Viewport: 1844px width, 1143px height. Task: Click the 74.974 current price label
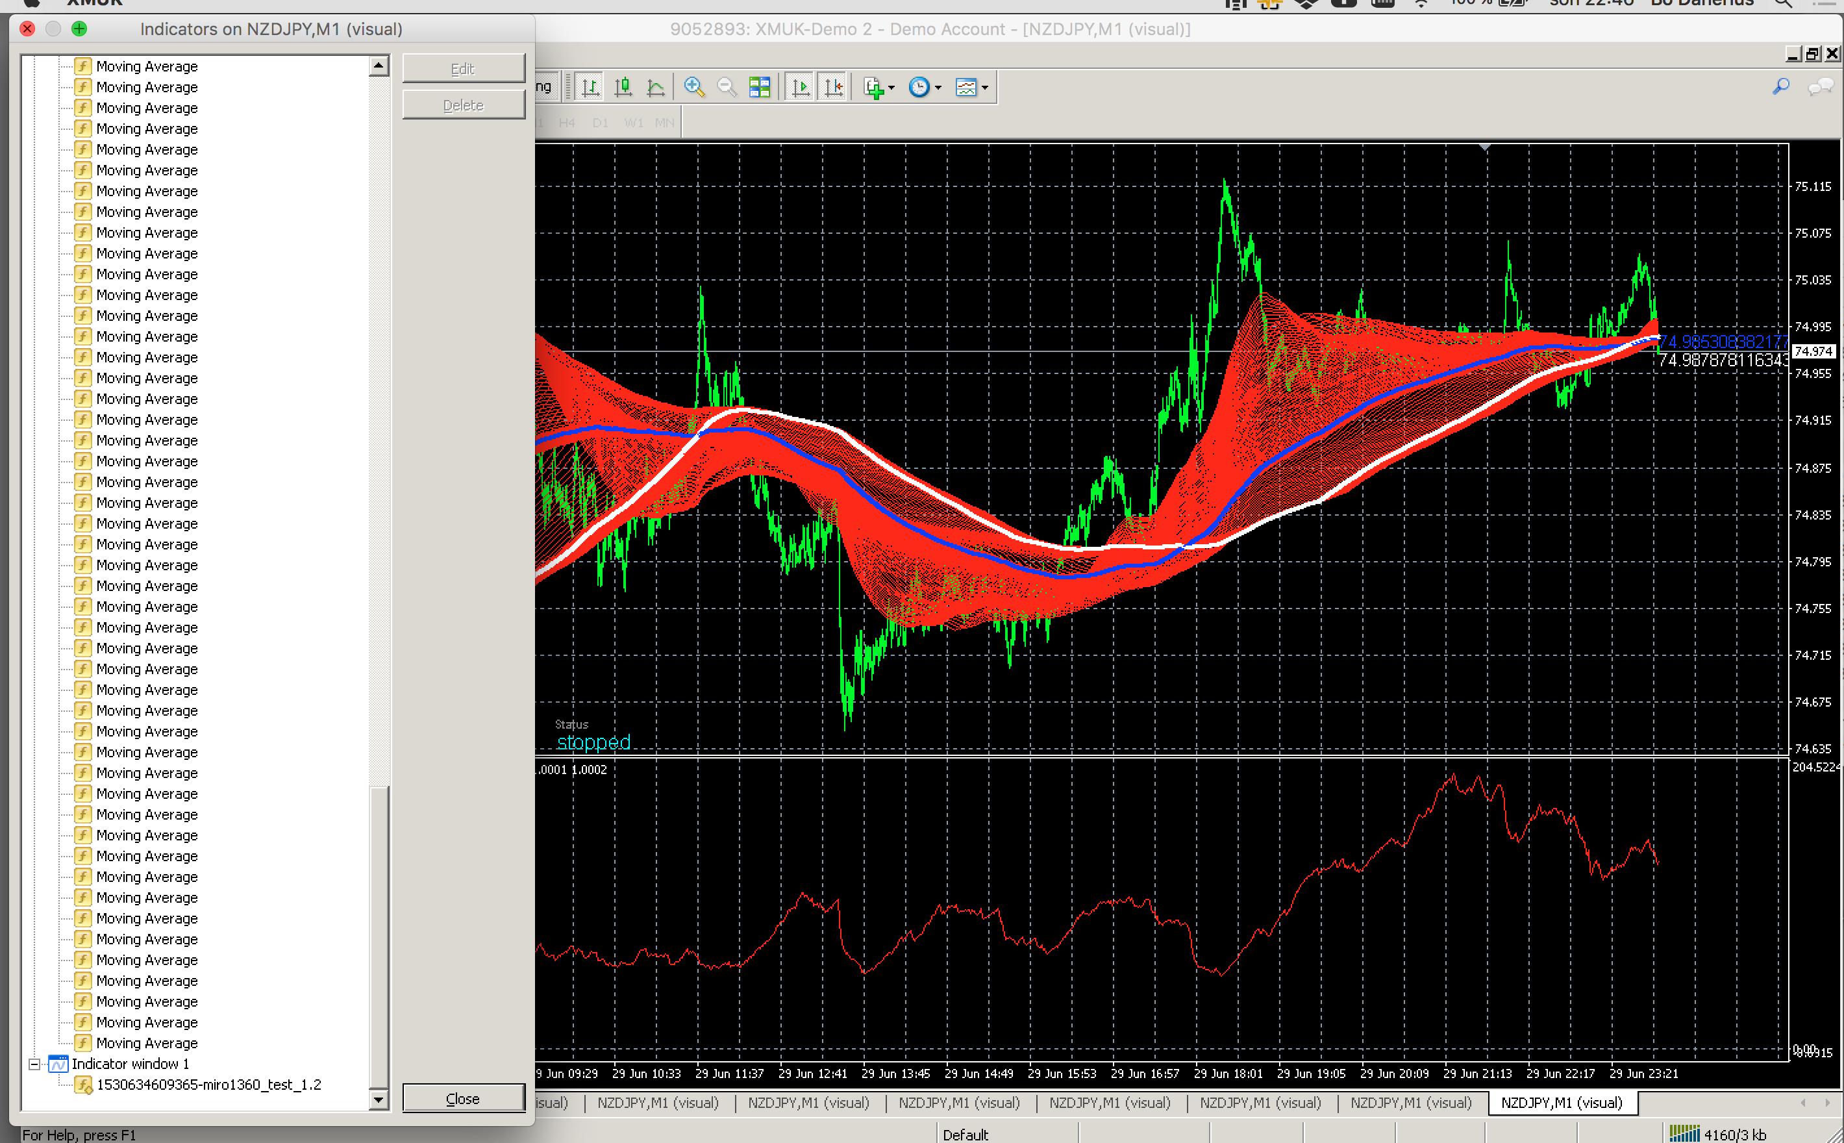coord(1812,351)
